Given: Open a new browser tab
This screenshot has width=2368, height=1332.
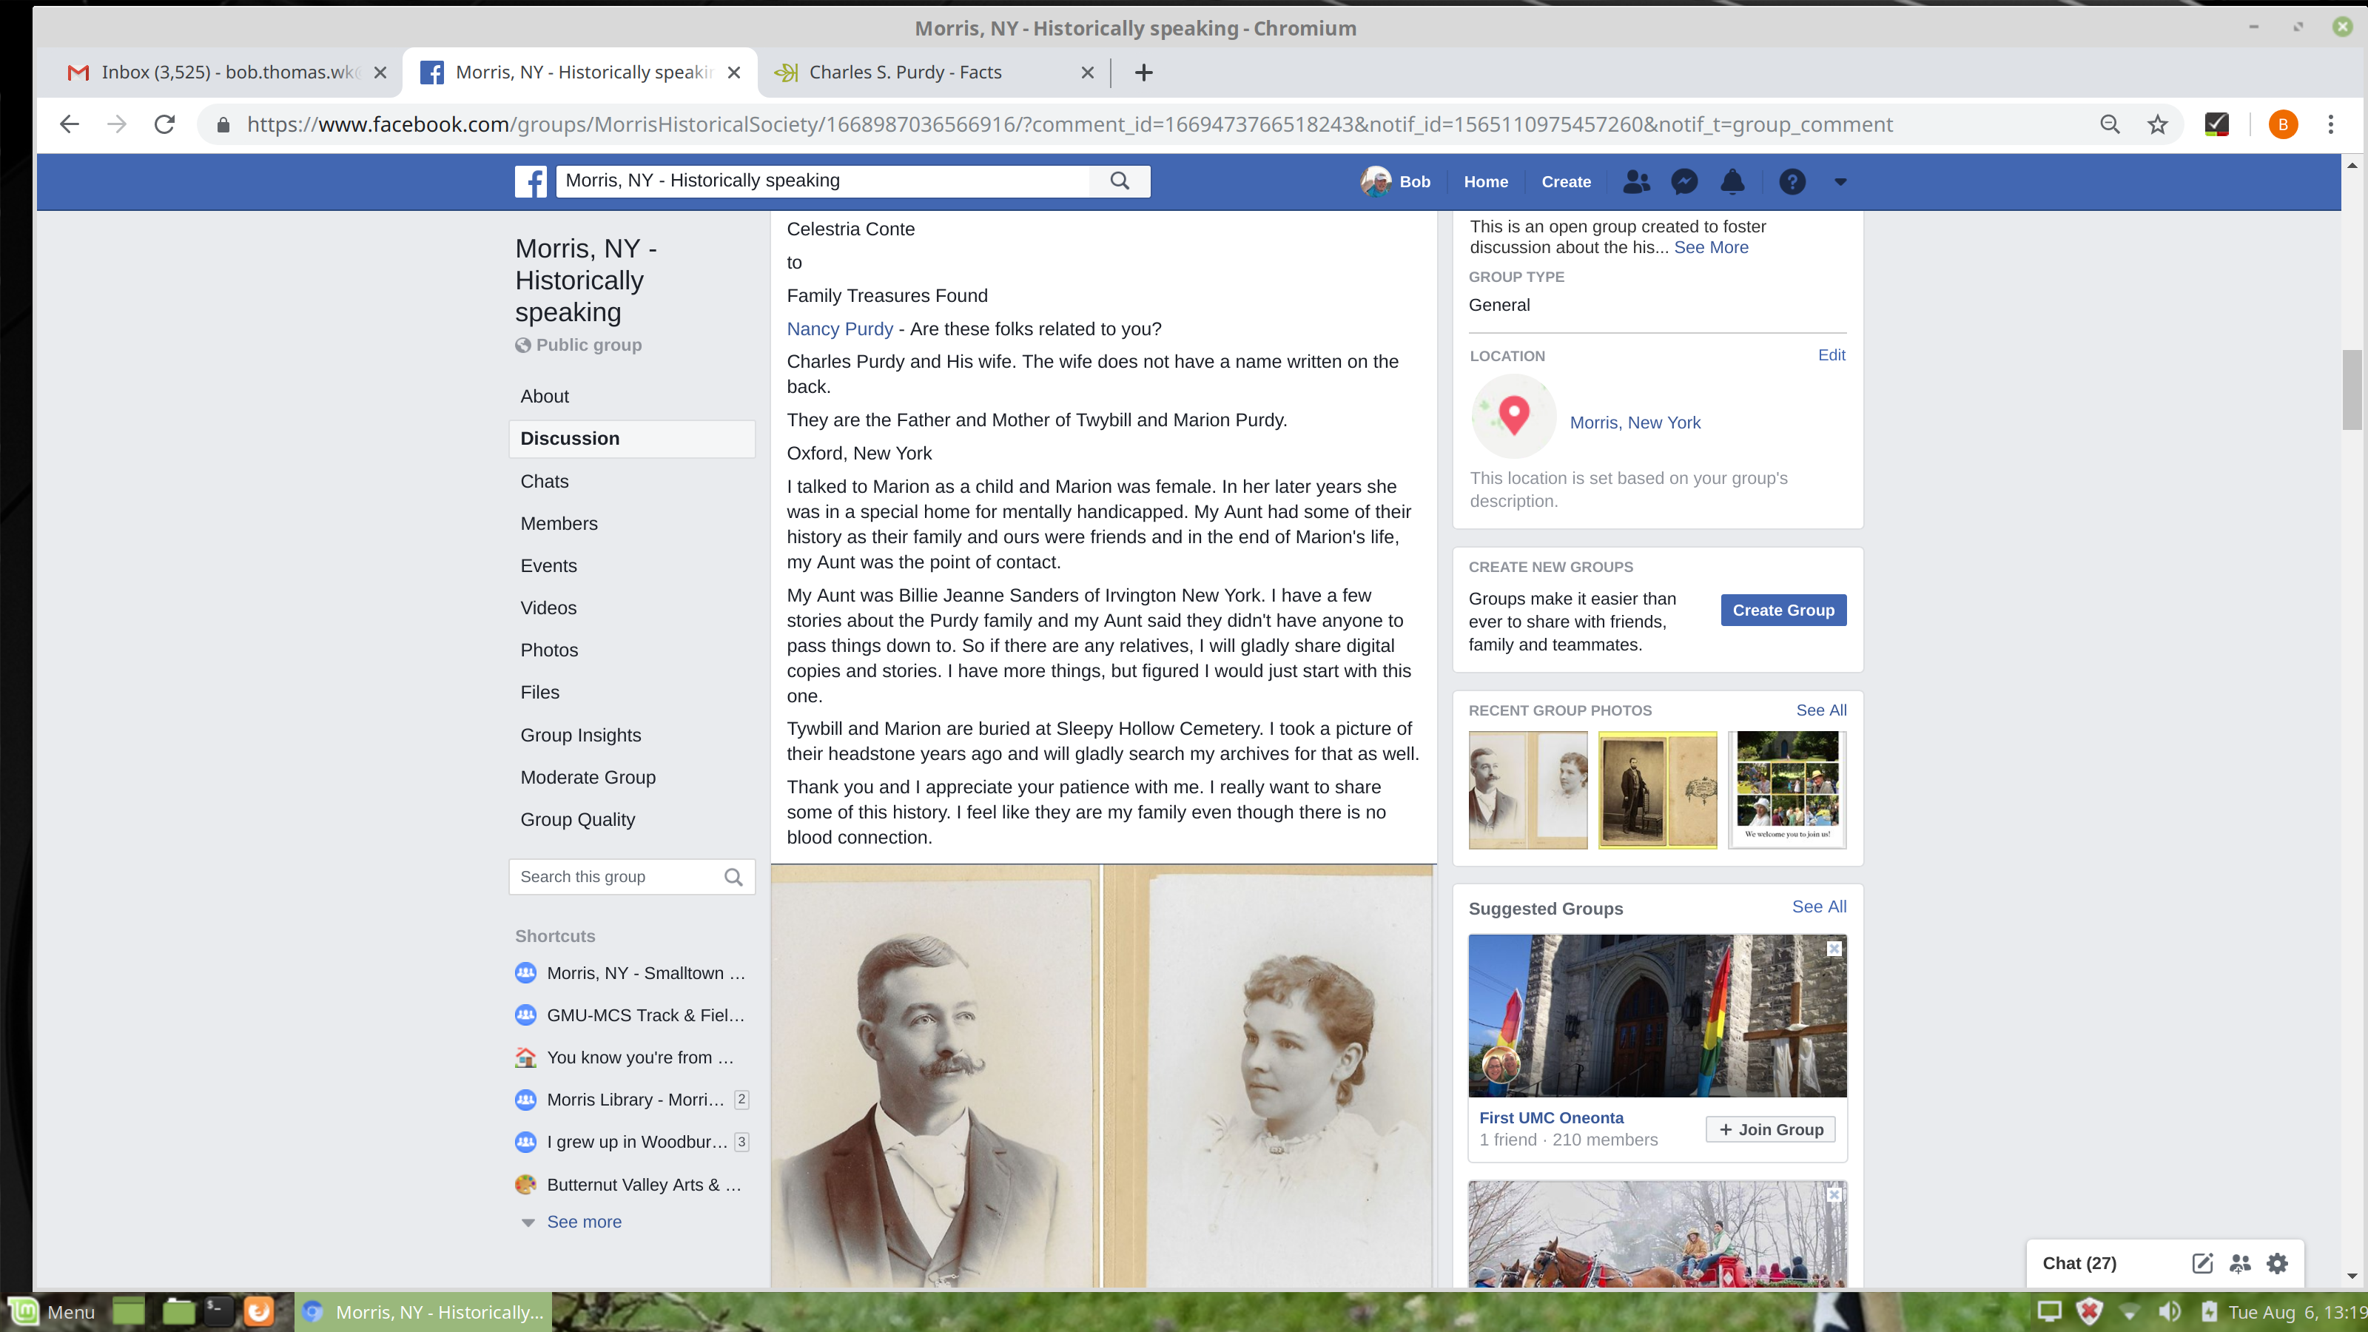Looking at the screenshot, I should 1143,73.
